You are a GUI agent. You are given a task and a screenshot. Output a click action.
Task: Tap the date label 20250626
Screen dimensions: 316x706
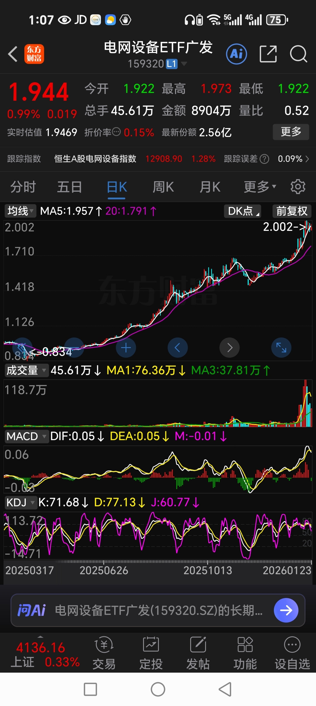(104, 570)
